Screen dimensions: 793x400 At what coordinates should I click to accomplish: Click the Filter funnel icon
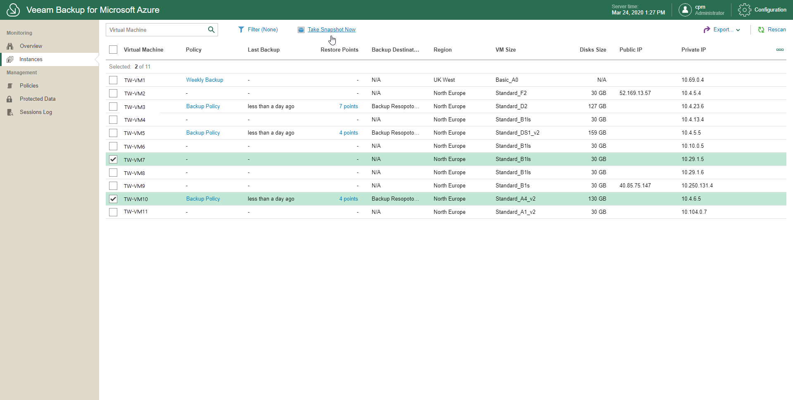pyautogui.click(x=241, y=30)
